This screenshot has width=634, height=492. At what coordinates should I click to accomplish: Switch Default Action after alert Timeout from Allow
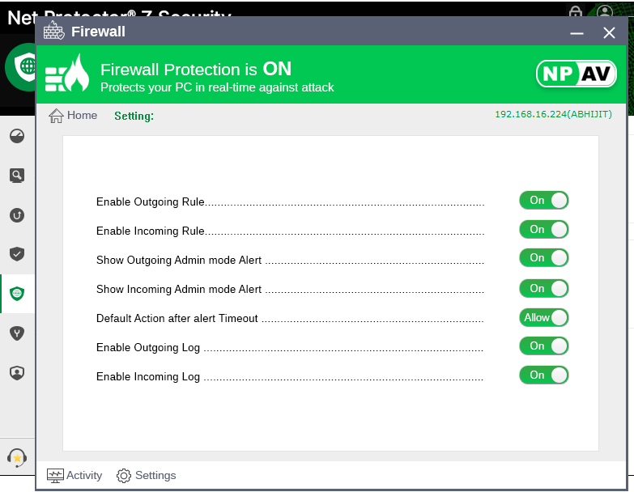[544, 318]
